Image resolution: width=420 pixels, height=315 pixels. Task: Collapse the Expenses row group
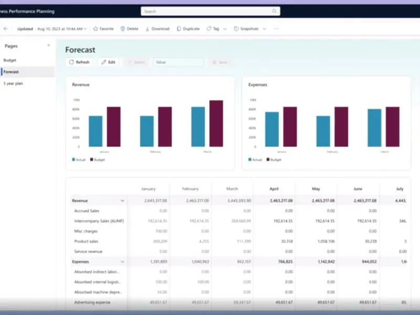coord(122,261)
